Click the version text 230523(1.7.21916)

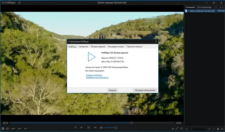pos(116,58)
